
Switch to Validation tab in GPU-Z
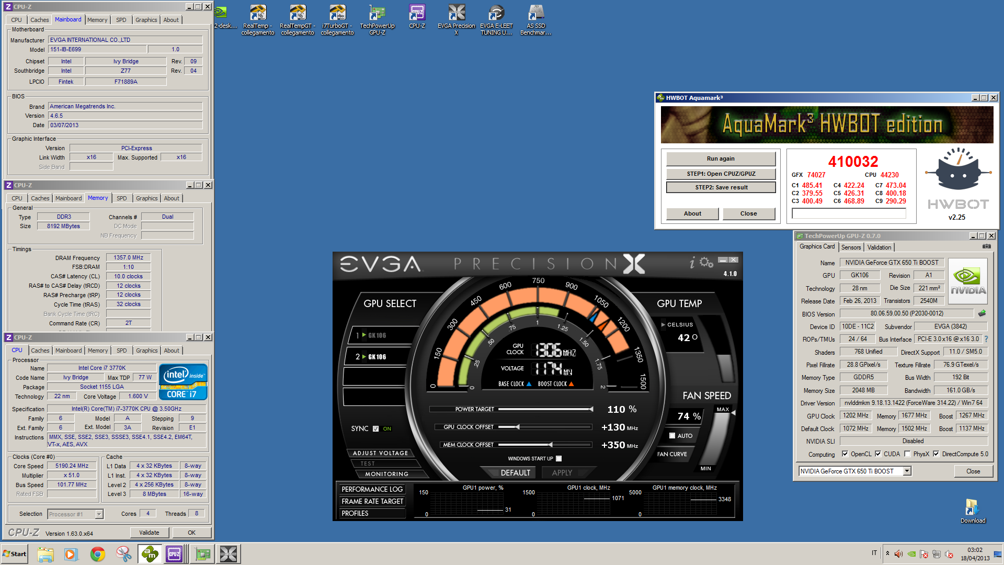[x=879, y=247]
